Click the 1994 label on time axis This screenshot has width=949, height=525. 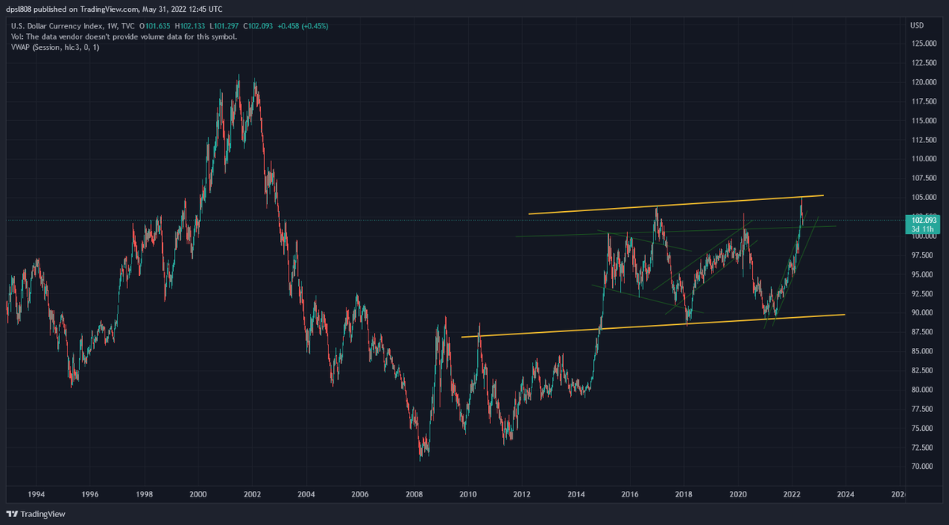click(36, 495)
